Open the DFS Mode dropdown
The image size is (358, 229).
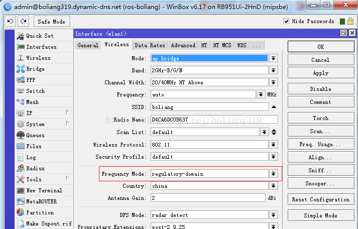[273, 215]
